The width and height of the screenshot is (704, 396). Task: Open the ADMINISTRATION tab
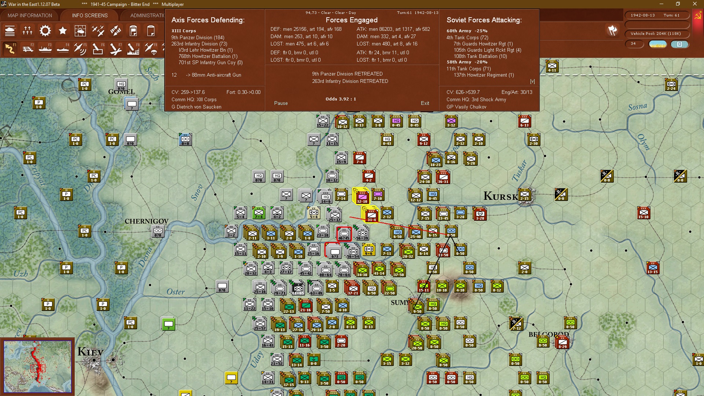pos(147,15)
